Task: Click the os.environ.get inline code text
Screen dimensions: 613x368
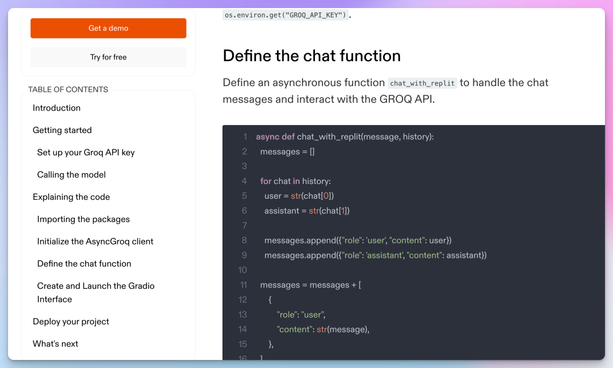Action: [285, 15]
